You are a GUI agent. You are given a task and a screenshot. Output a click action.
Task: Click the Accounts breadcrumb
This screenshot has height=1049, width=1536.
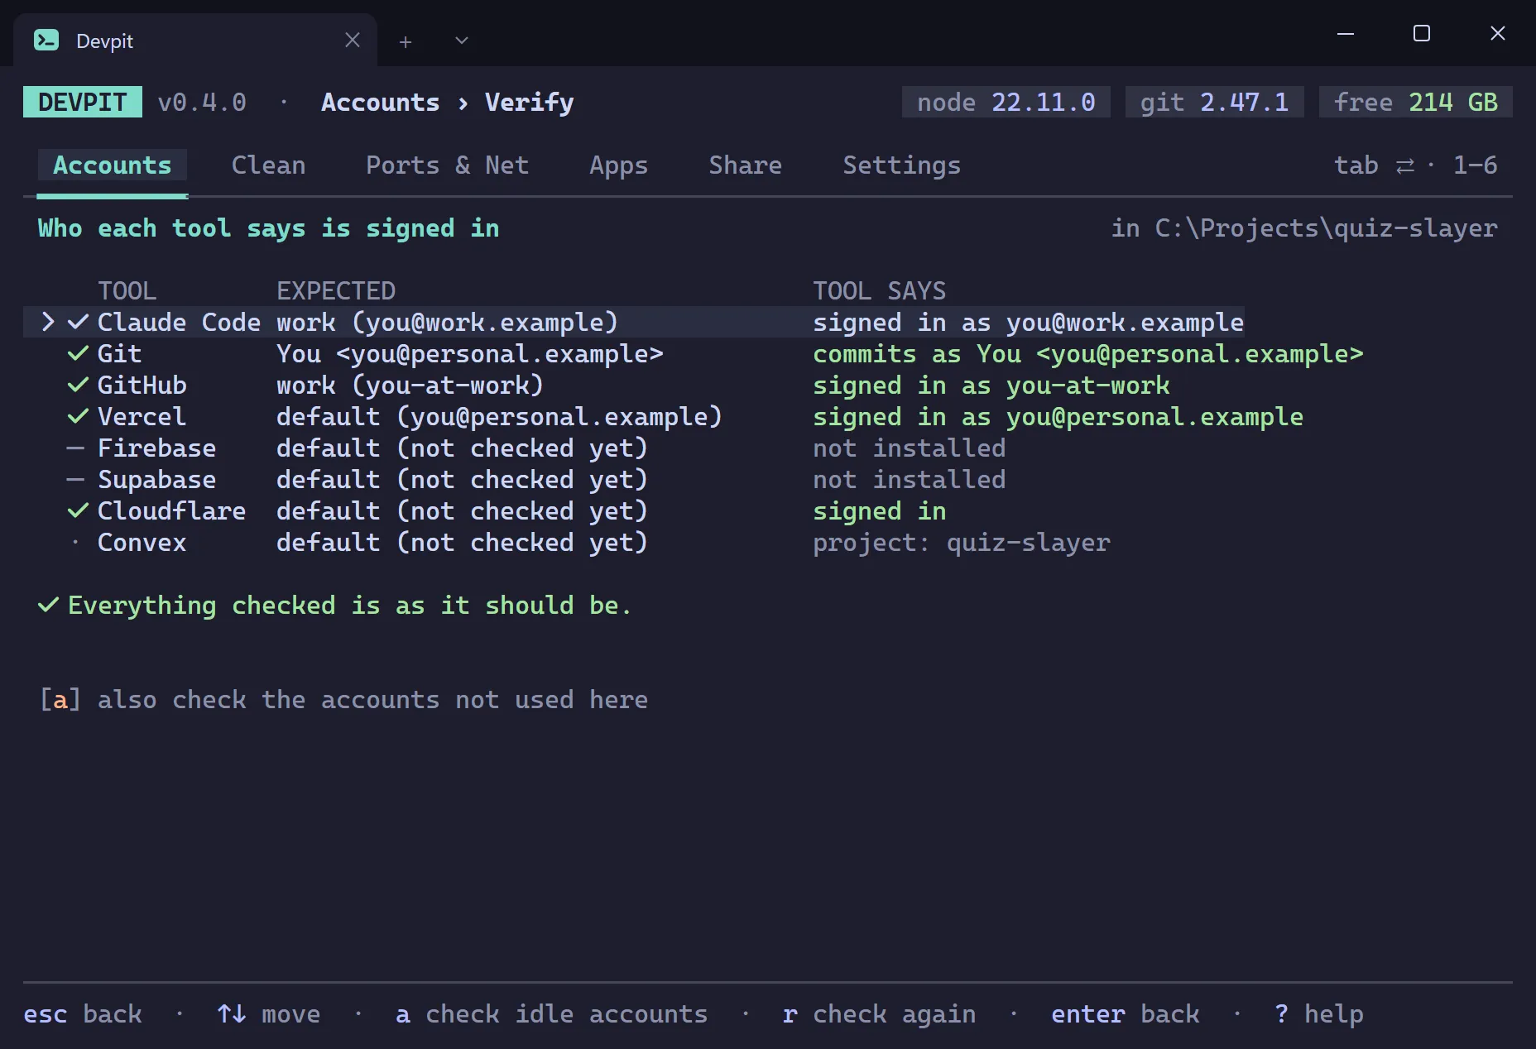pyautogui.click(x=380, y=102)
